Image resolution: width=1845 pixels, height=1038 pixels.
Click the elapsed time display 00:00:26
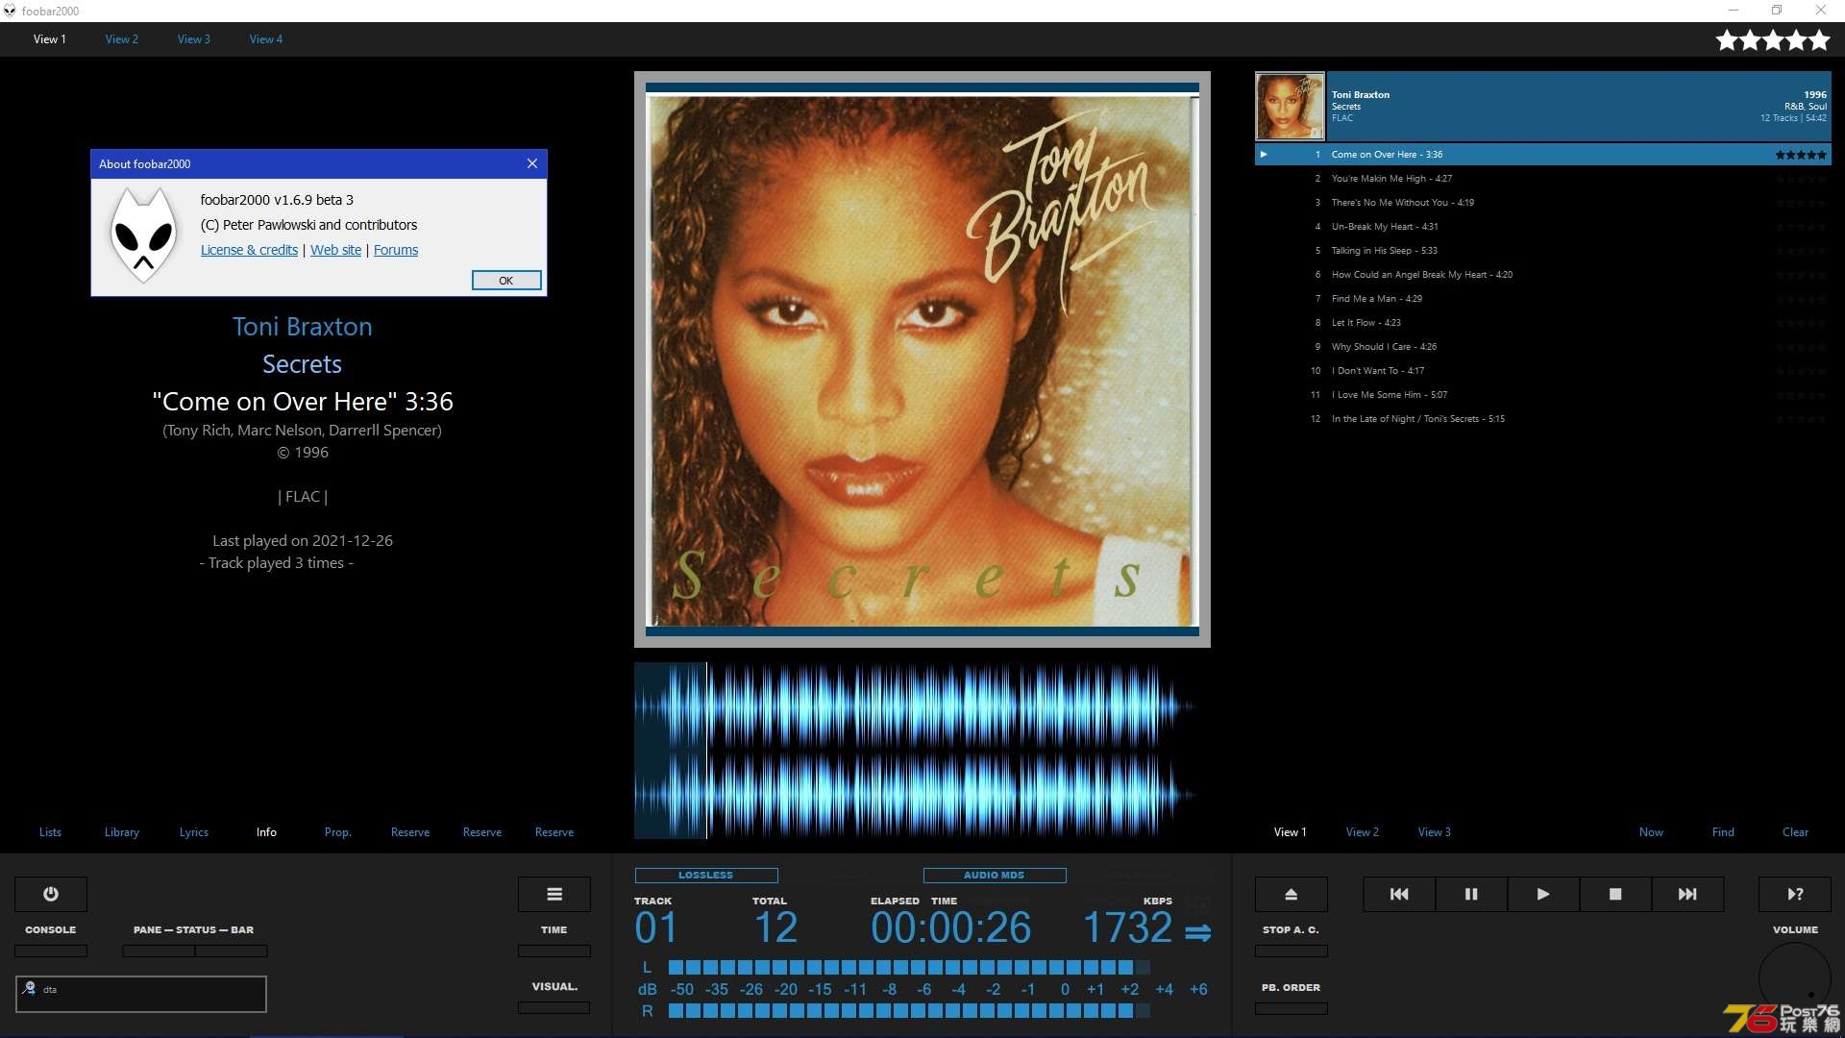point(950,927)
